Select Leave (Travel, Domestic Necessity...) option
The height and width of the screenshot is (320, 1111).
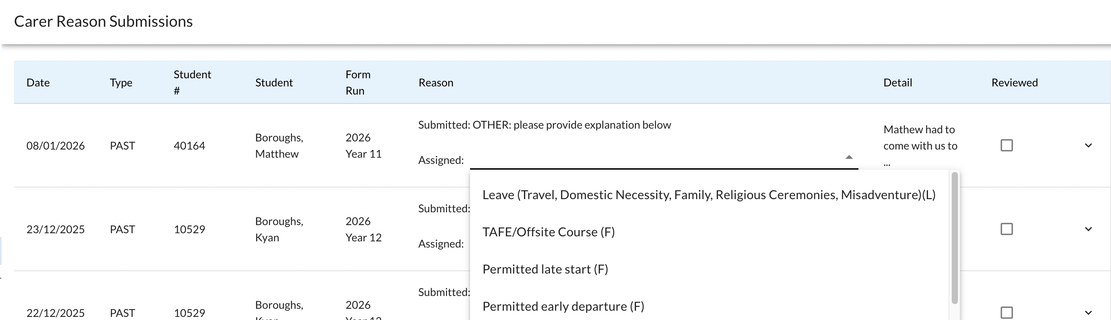click(709, 195)
